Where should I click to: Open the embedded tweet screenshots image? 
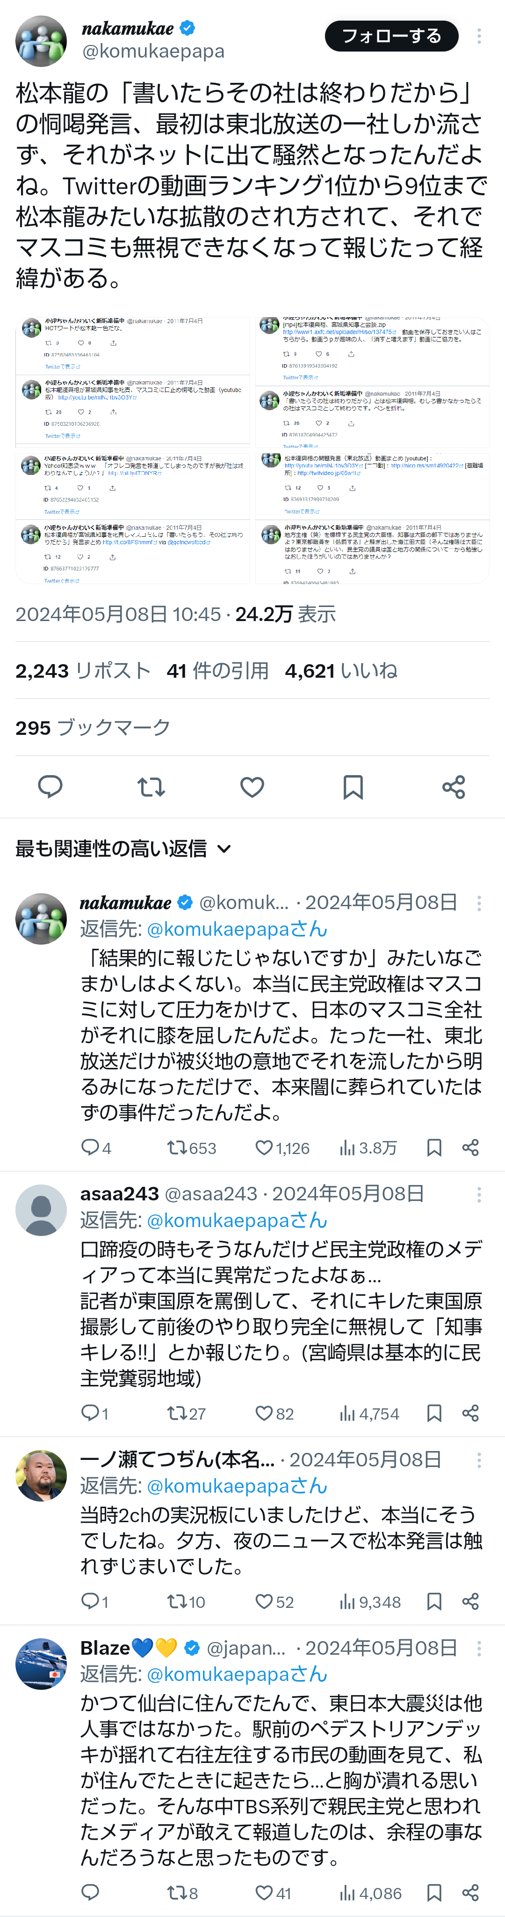pos(252,450)
